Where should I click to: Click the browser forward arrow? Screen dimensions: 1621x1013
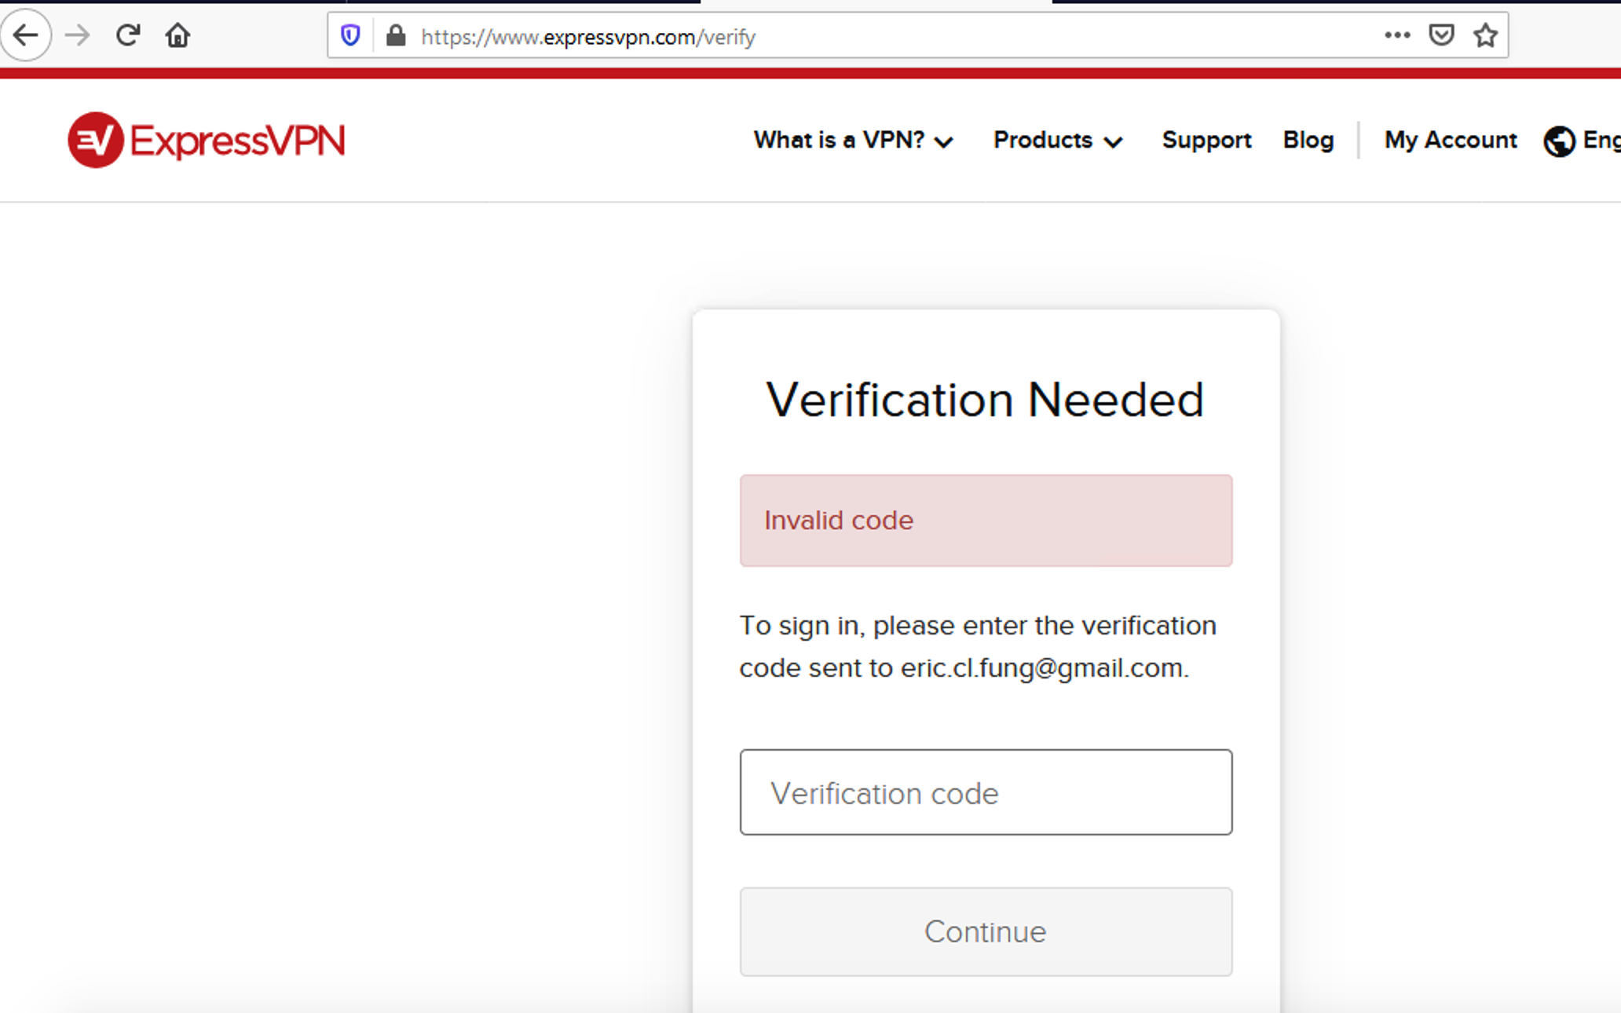(x=77, y=35)
